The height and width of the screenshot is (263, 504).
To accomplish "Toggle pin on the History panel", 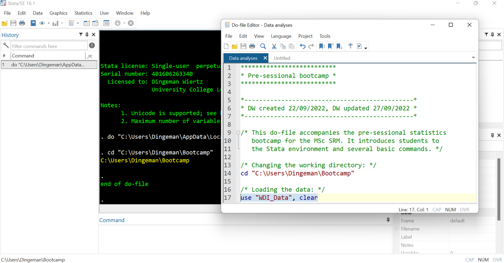I will pyautogui.click(x=87, y=34).
